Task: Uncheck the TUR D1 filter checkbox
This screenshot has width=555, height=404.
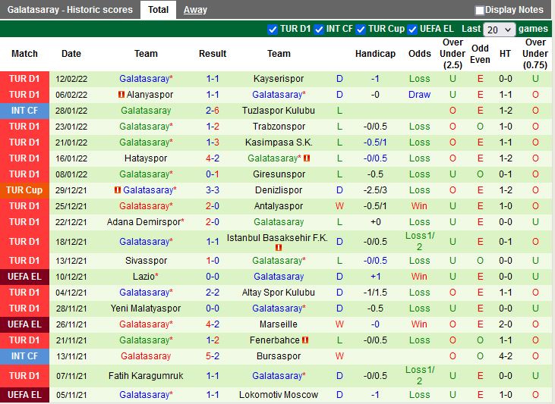Action: [x=273, y=29]
